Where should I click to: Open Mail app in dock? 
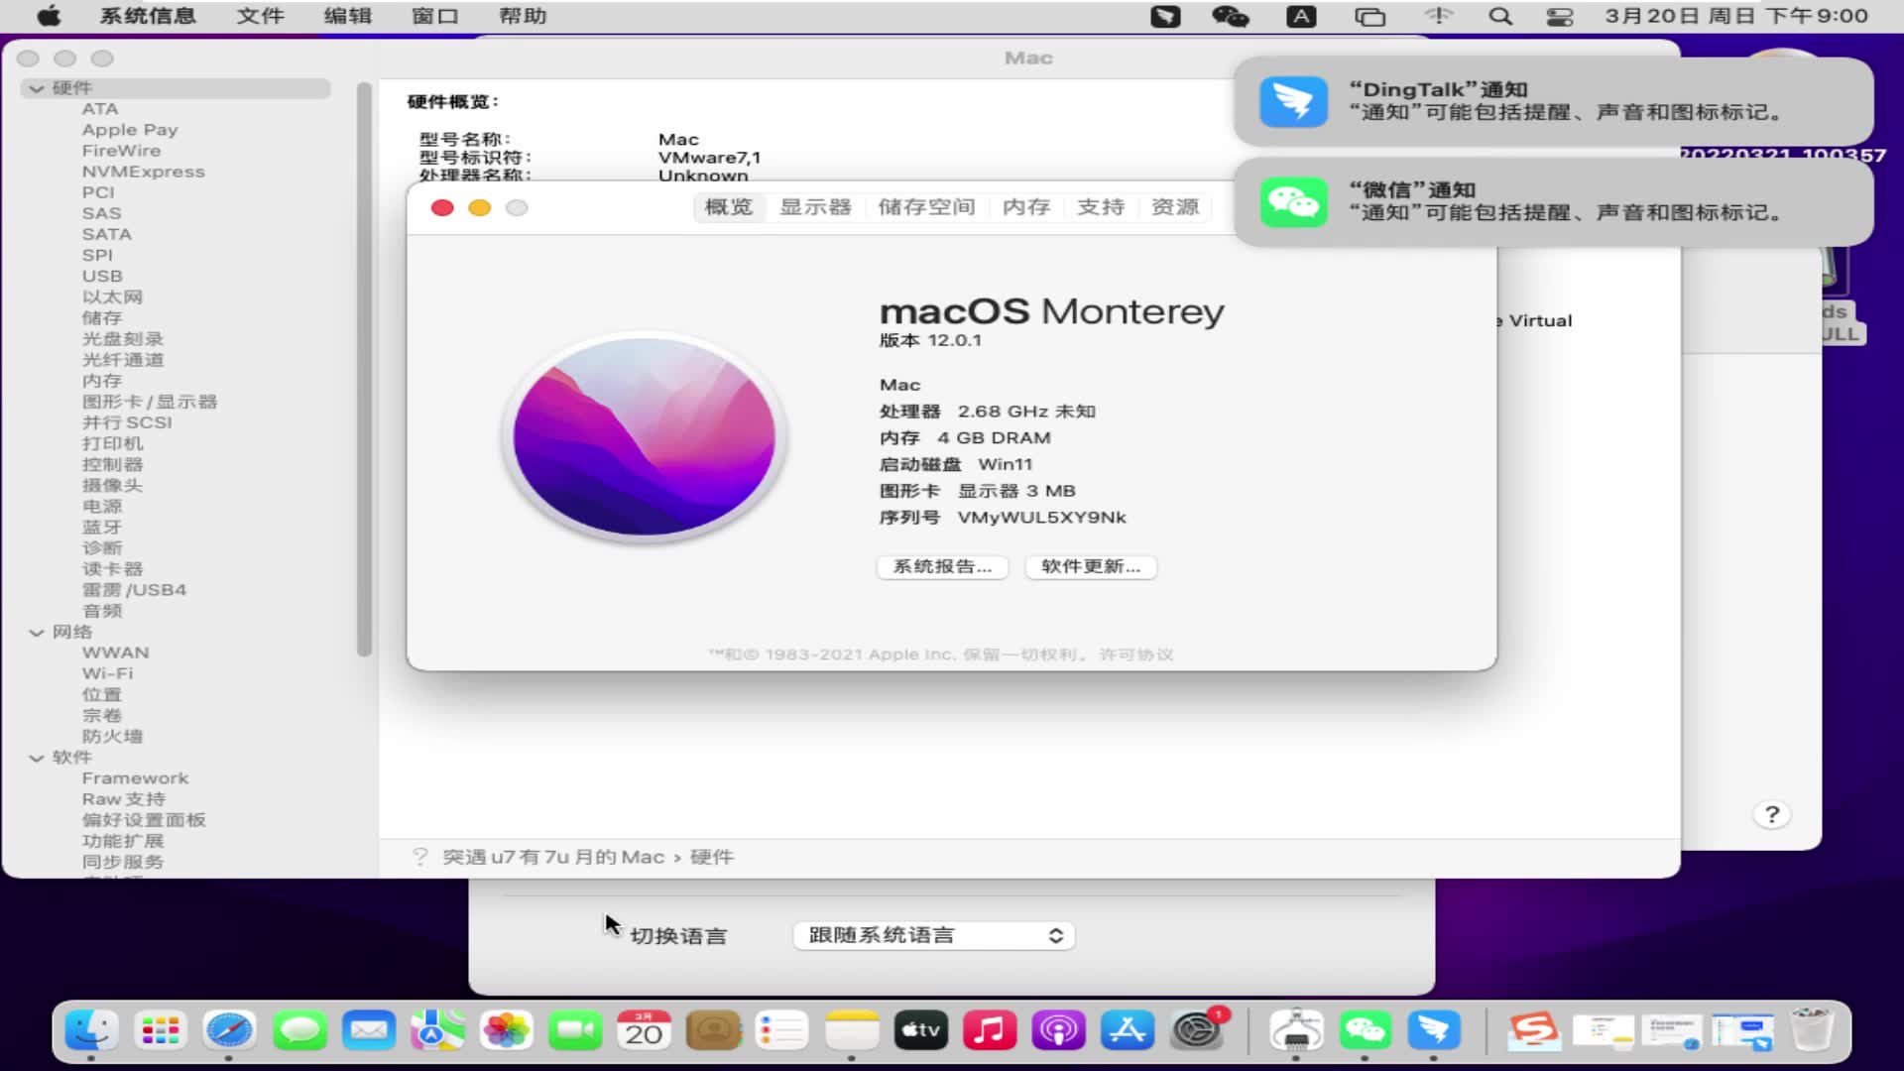click(x=369, y=1031)
